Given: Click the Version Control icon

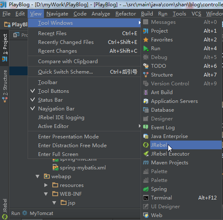Looking at the screenshot, I should (146, 84).
